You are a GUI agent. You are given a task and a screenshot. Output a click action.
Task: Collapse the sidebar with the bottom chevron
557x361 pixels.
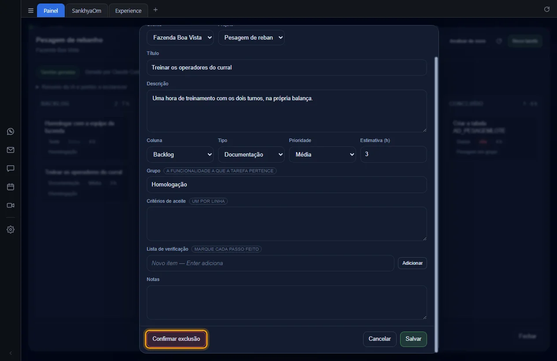(11, 353)
